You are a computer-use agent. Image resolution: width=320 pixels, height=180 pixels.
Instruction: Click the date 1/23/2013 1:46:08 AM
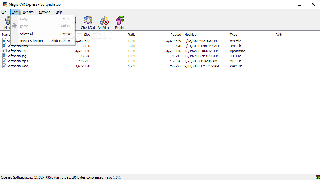click(x=201, y=61)
